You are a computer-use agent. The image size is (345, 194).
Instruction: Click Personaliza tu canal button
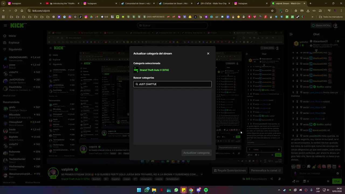pos(266,170)
